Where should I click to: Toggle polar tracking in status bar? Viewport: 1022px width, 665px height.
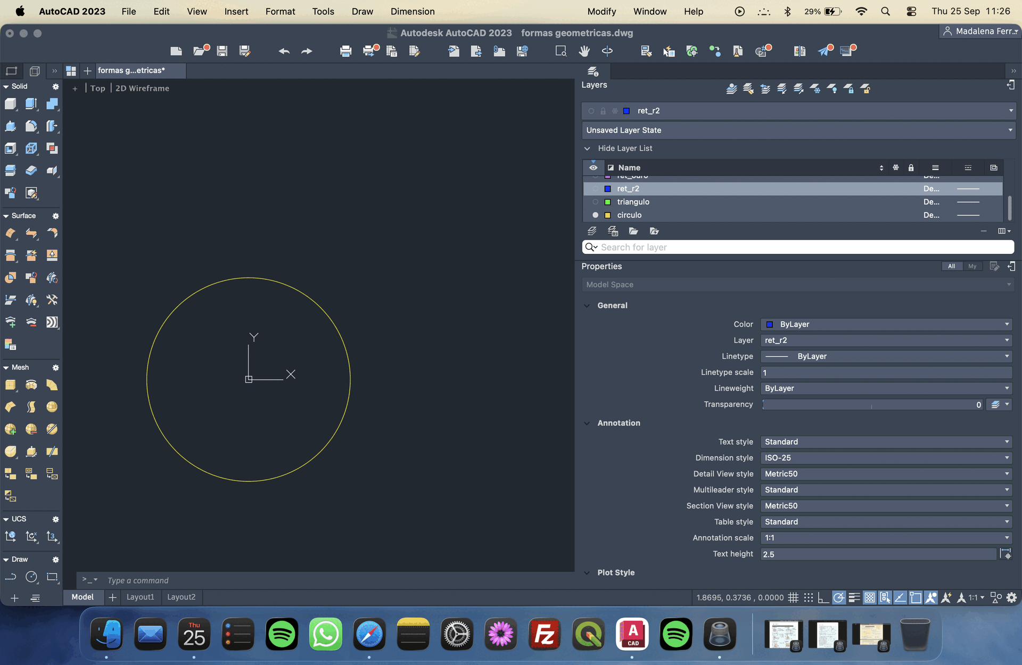point(838,597)
